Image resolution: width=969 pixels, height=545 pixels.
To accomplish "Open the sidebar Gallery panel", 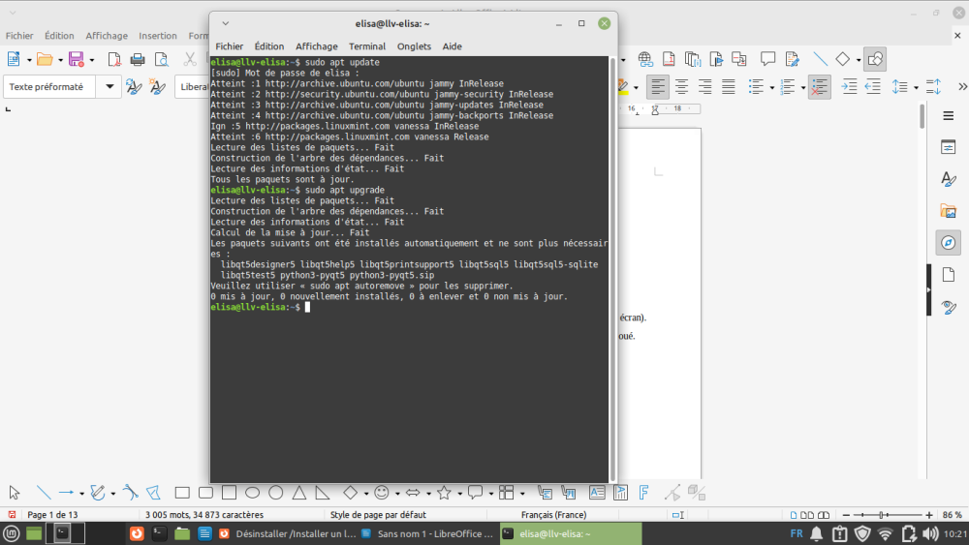I will click(948, 211).
